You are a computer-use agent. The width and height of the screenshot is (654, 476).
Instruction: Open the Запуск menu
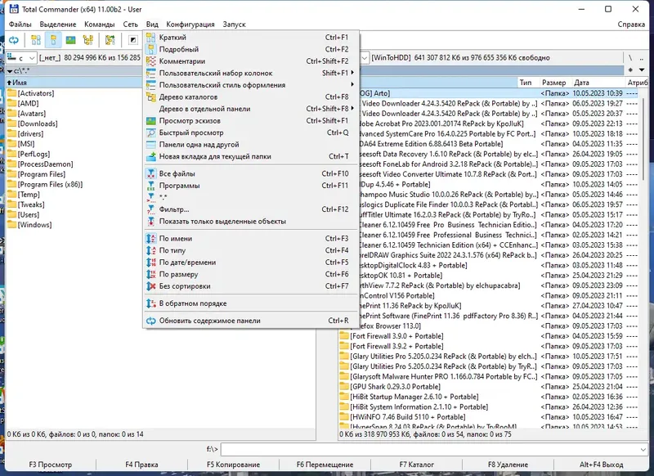coord(234,25)
